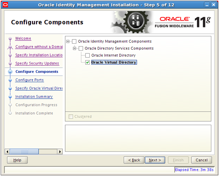Click the Configure without a Domain bullet icon

pos(10,47)
